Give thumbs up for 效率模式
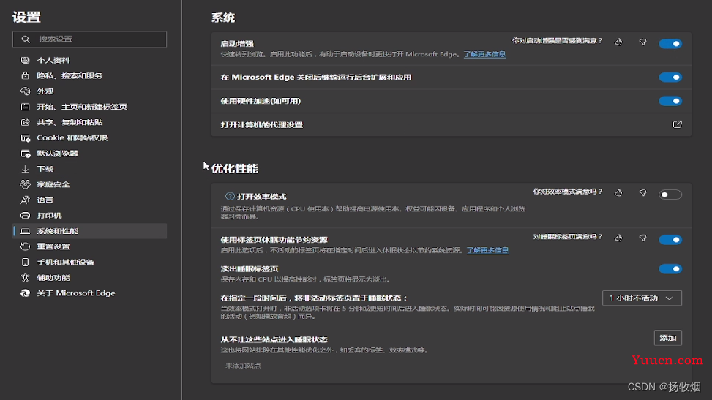This screenshot has width=712, height=400. 618,193
